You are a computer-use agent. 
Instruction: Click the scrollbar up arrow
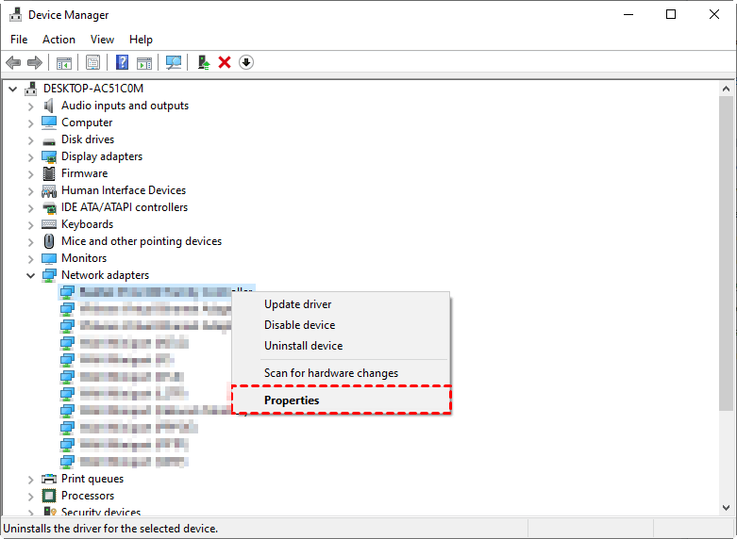tap(726, 89)
